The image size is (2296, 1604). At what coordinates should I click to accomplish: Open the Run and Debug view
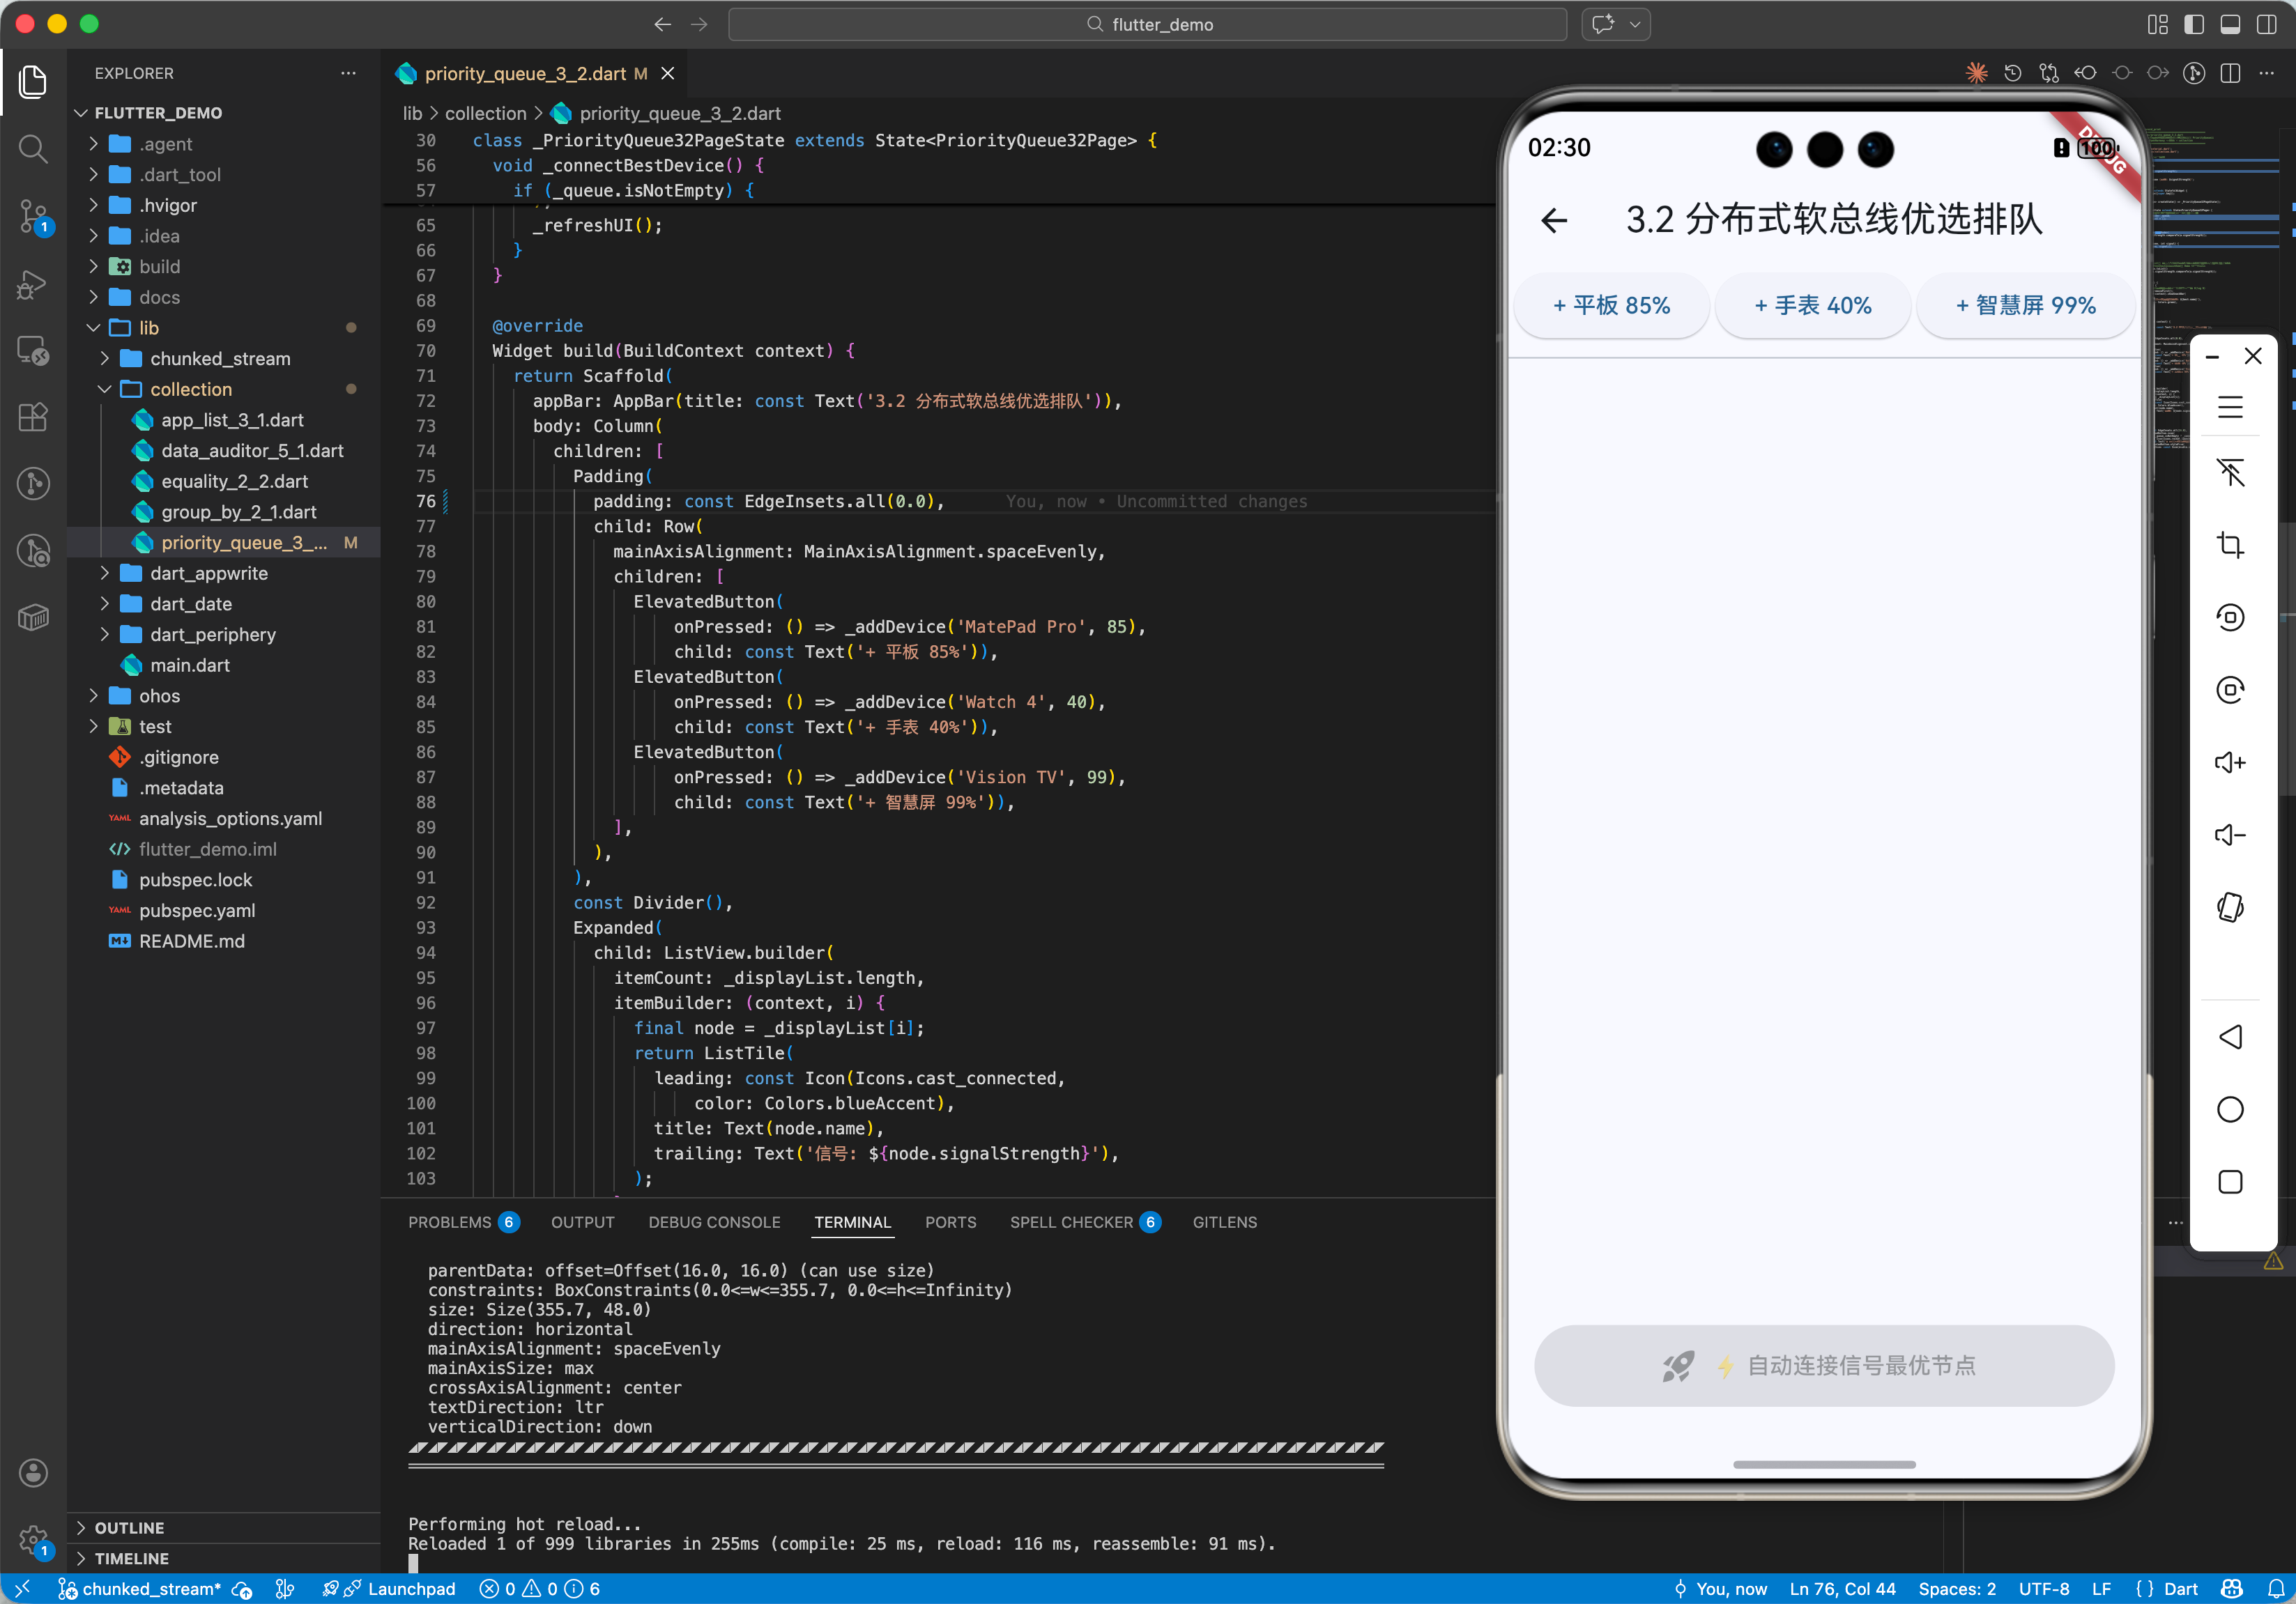tap(33, 285)
